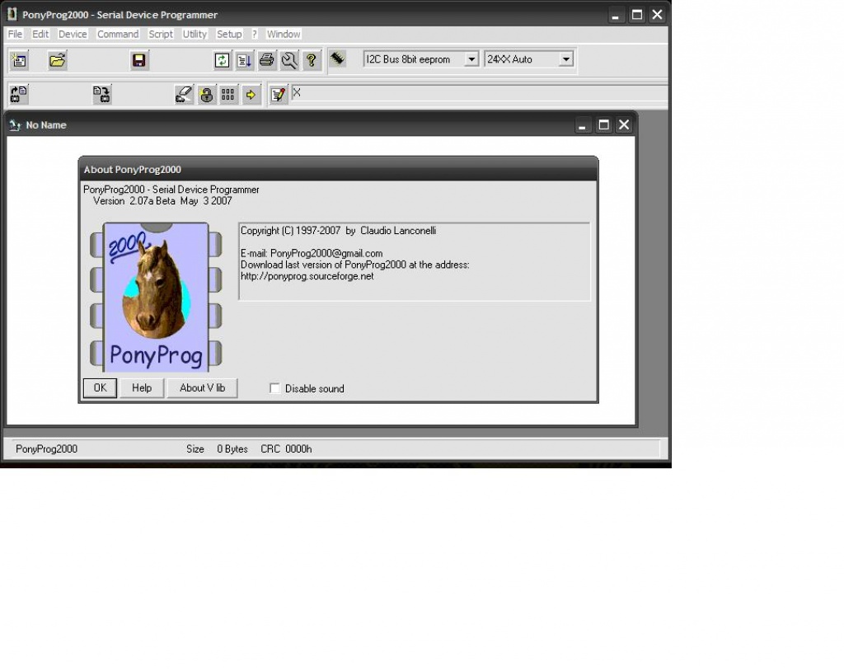
Task: Open the ? help menu
Action: [255, 34]
